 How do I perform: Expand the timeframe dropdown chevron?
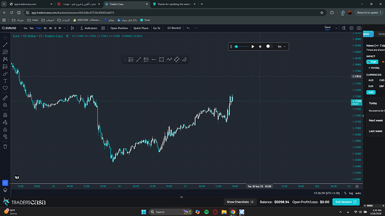click(65, 28)
